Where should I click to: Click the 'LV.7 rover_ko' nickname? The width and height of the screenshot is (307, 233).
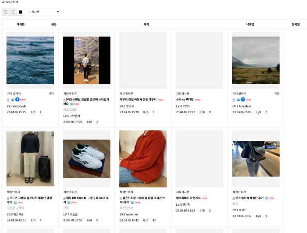(129, 214)
